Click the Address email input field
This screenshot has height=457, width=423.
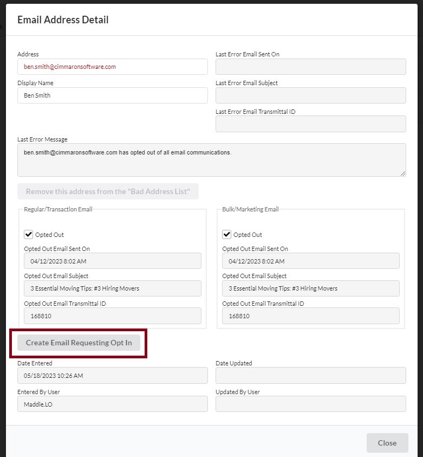(x=112, y=67)
